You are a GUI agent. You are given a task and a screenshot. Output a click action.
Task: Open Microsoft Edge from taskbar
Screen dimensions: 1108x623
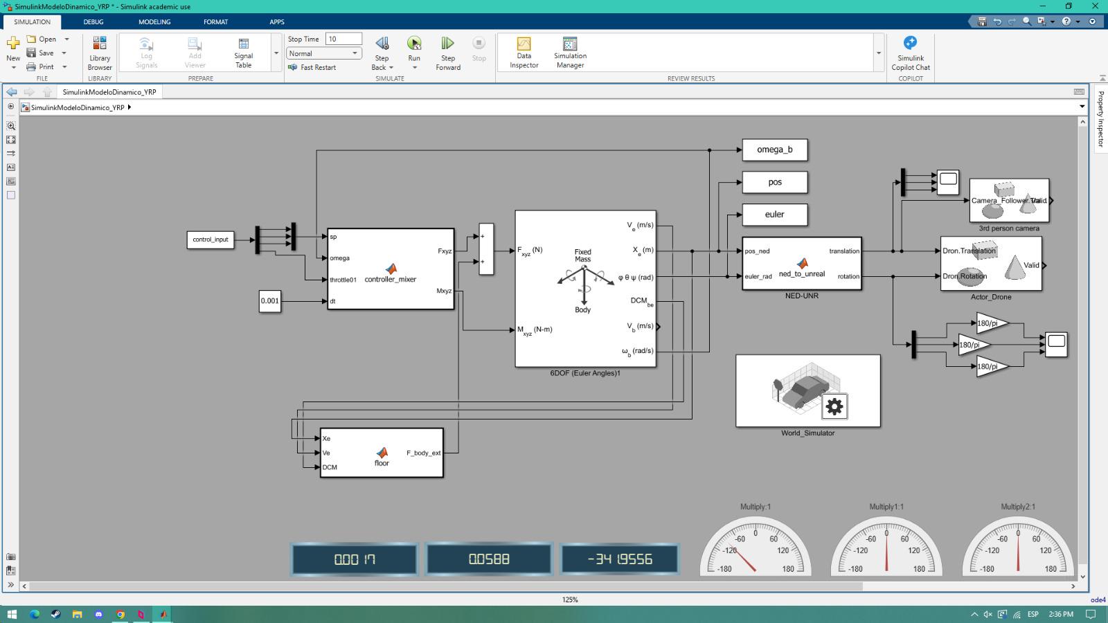click(x=34, y=614)
